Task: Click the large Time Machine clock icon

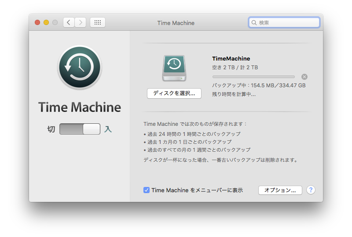Action: pyautogui.click(x=80, y=67)
